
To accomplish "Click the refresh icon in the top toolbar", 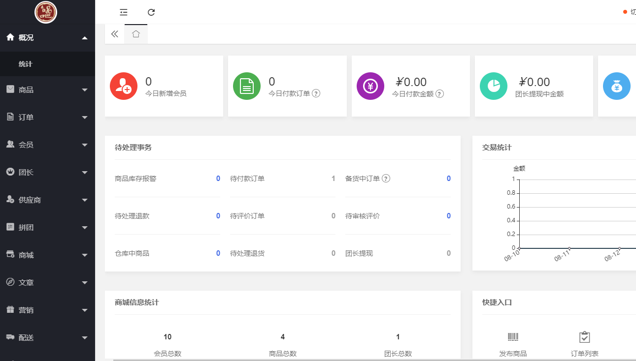I will point(151,12).
